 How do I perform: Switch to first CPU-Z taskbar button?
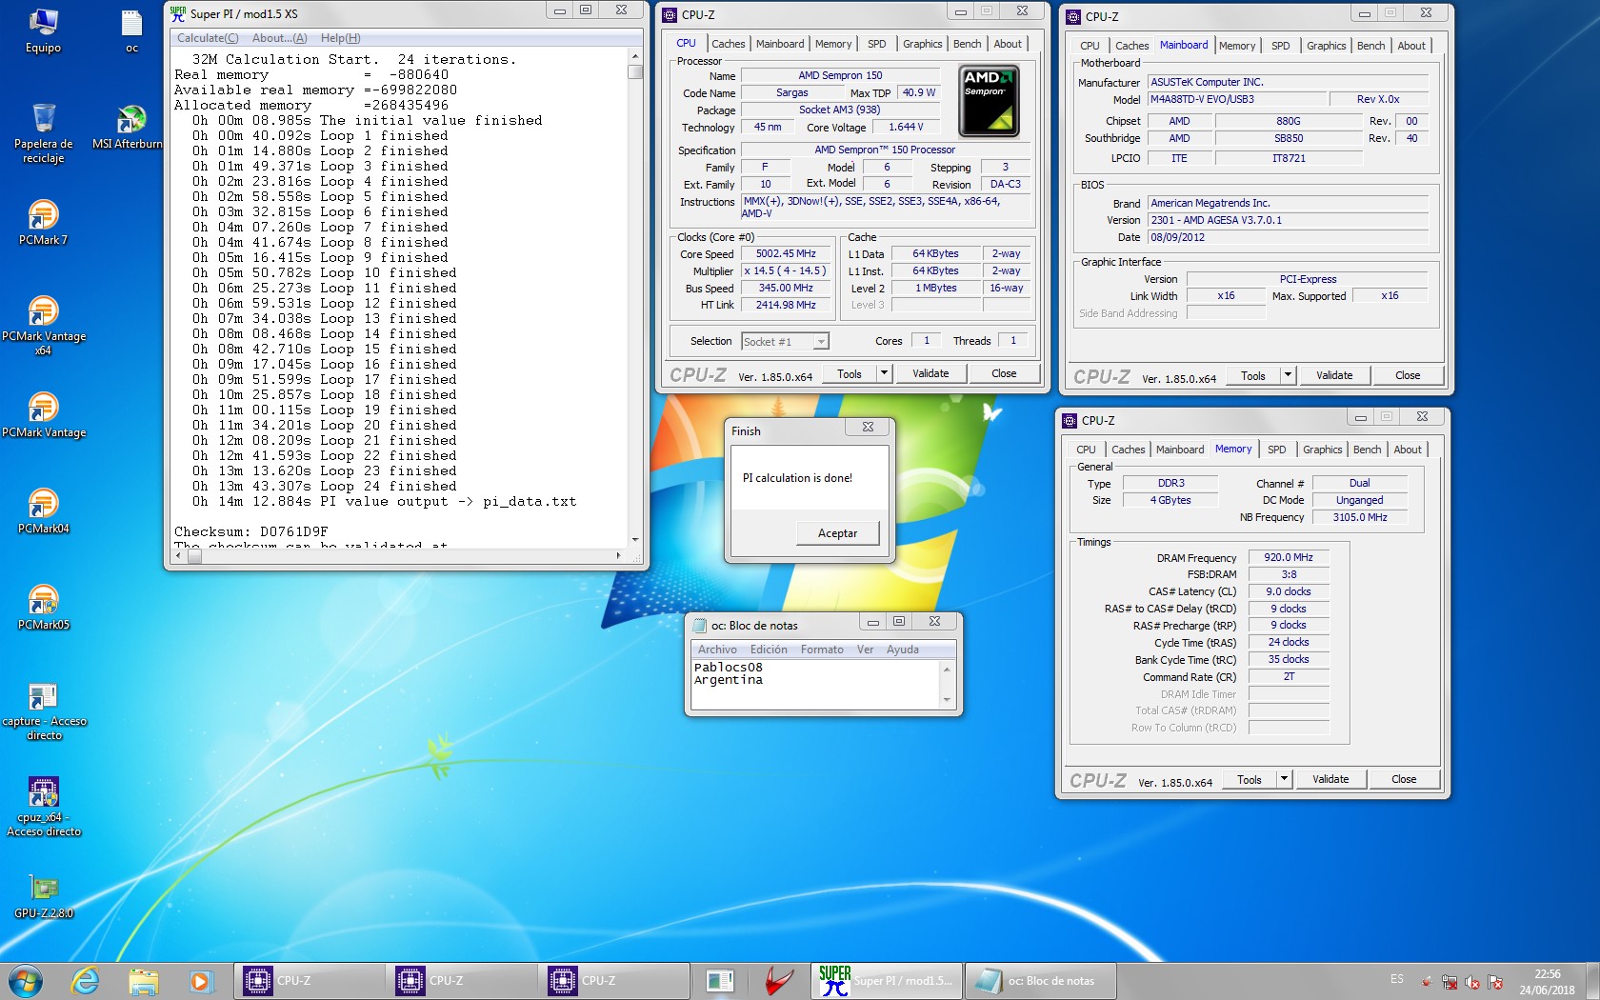click(310, 981)
